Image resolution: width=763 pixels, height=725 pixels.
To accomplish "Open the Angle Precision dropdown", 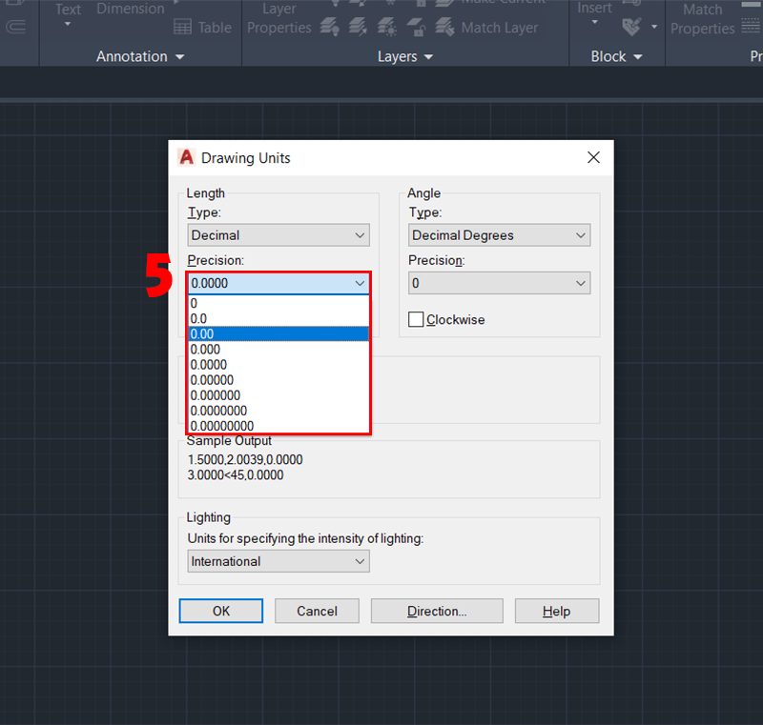I will (499, 283).
